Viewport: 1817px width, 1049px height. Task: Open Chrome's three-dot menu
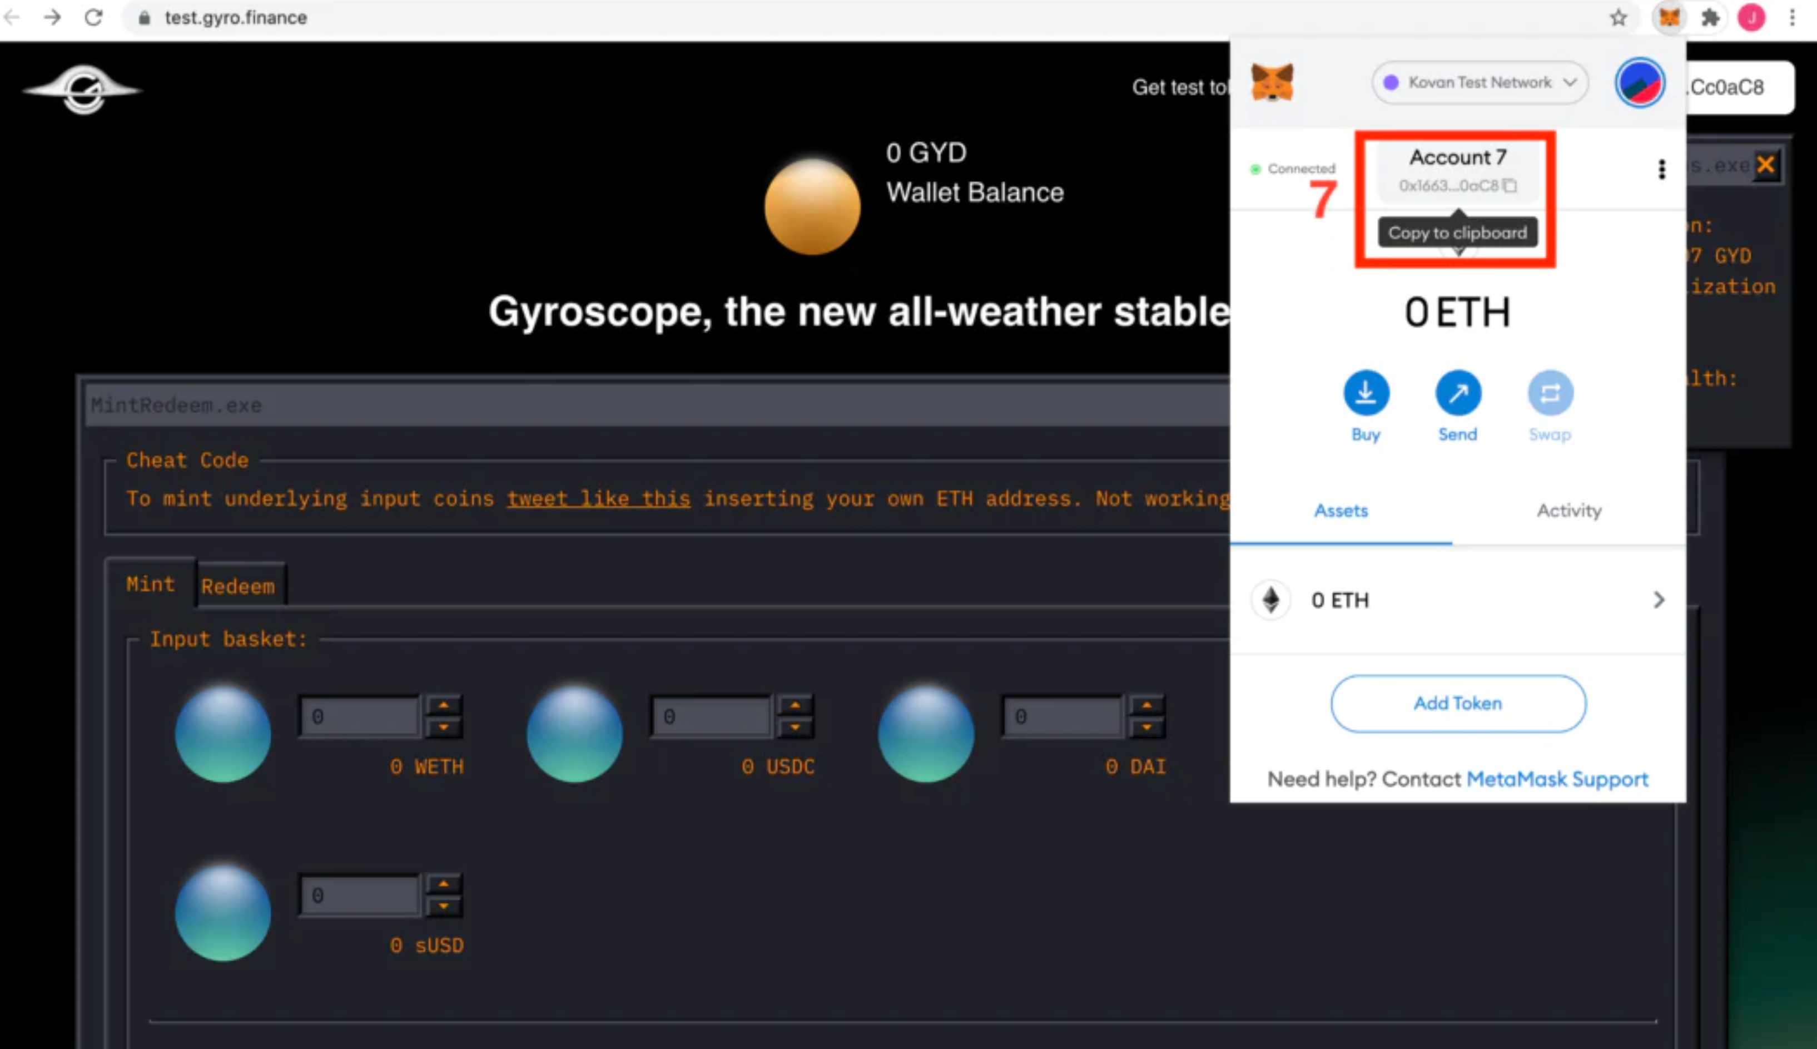[1793, 17]
